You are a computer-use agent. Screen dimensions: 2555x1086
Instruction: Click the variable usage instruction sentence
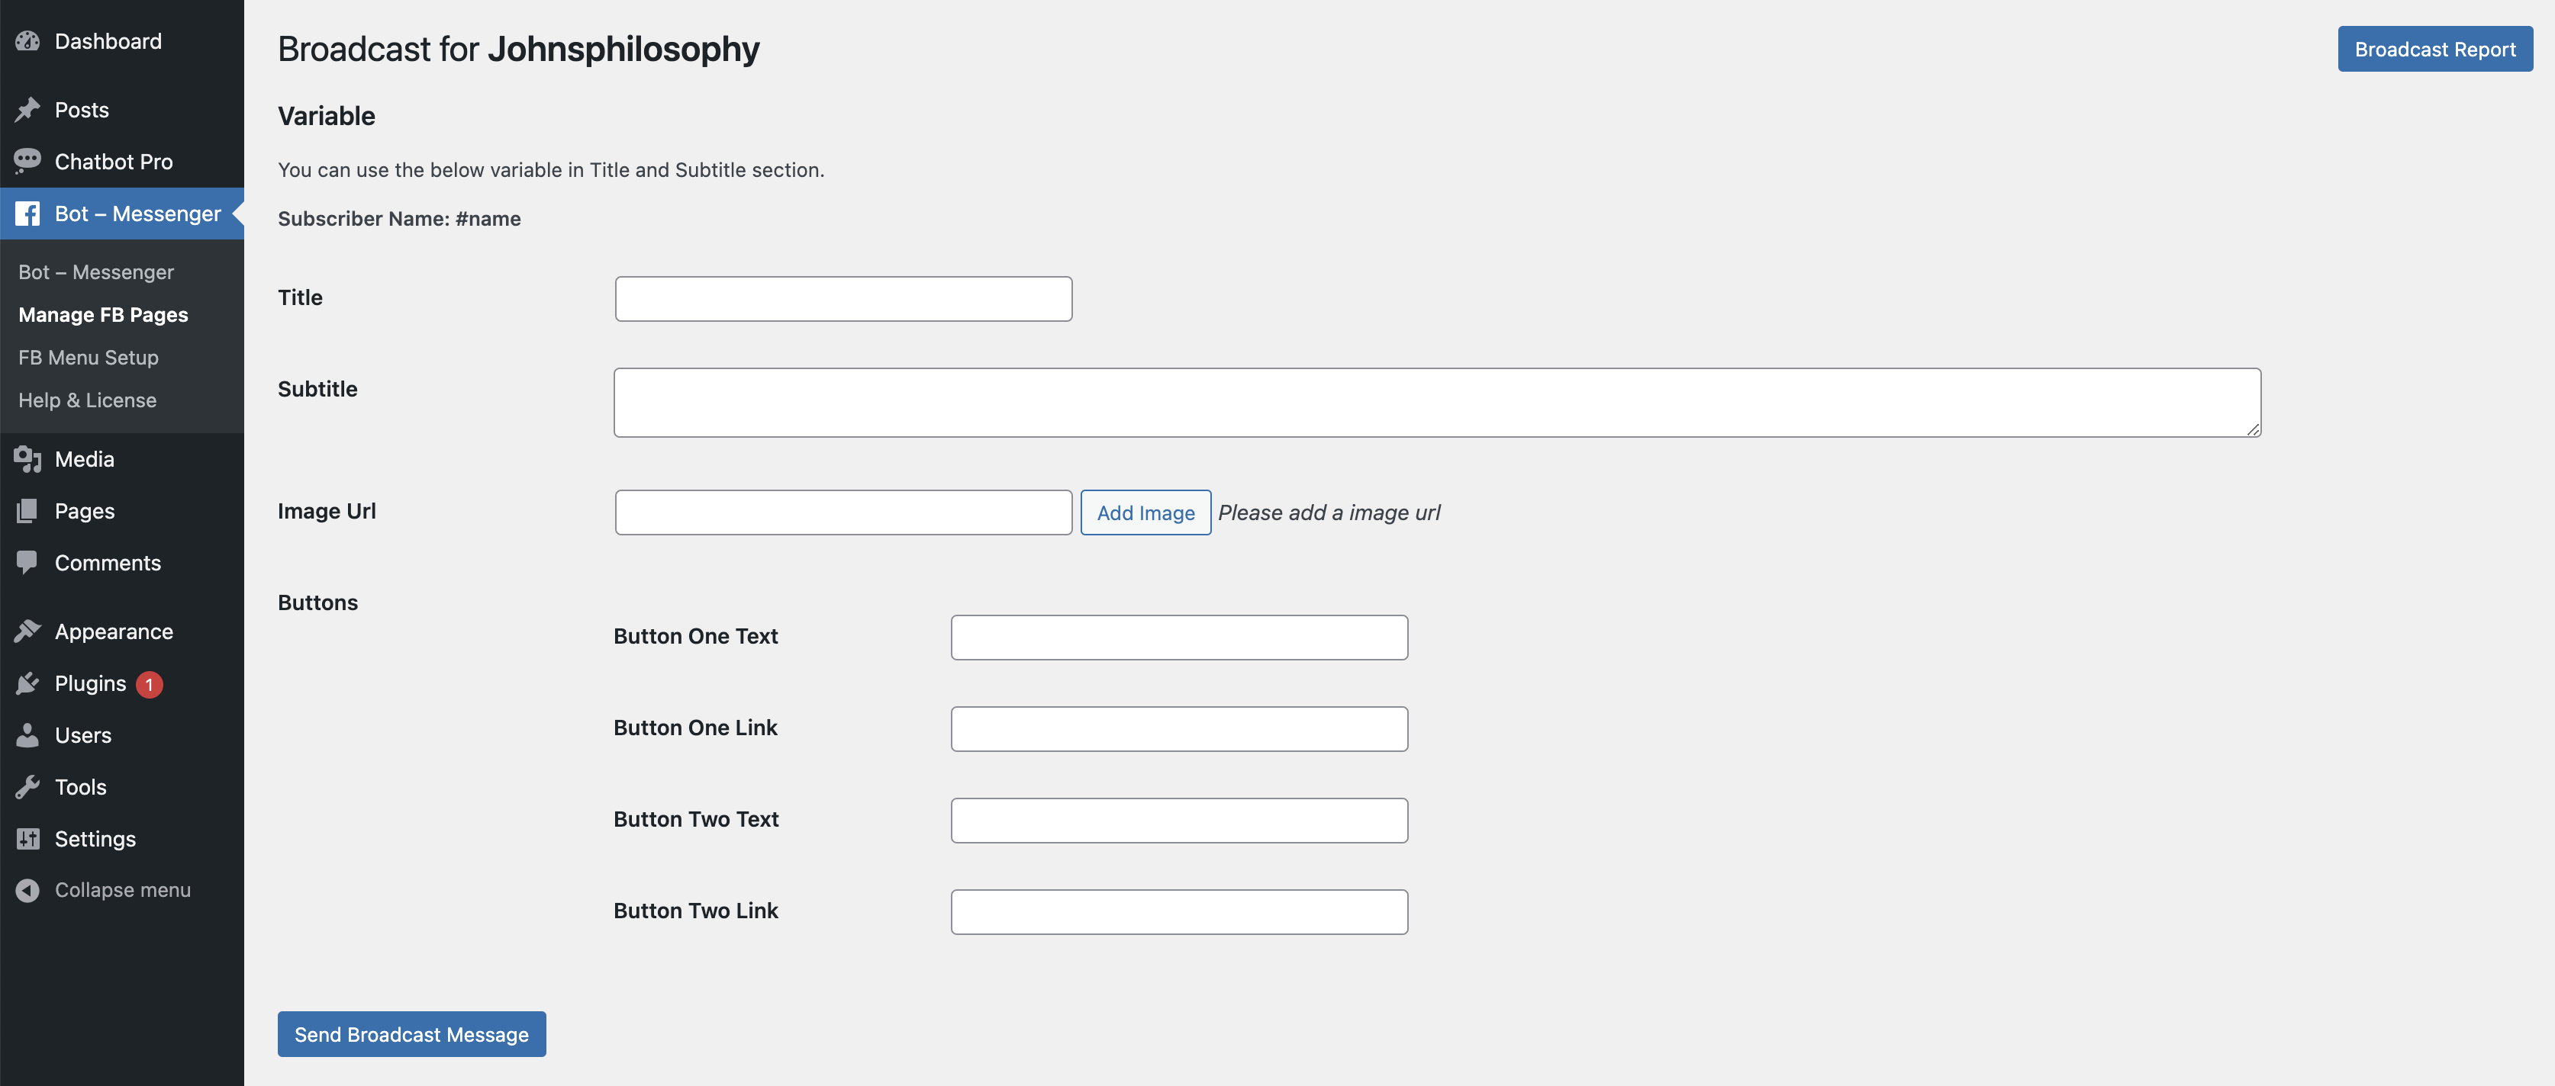[550, 169]
